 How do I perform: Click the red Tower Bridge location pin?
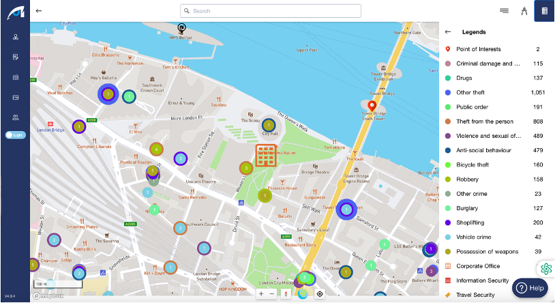coord(372,107)
